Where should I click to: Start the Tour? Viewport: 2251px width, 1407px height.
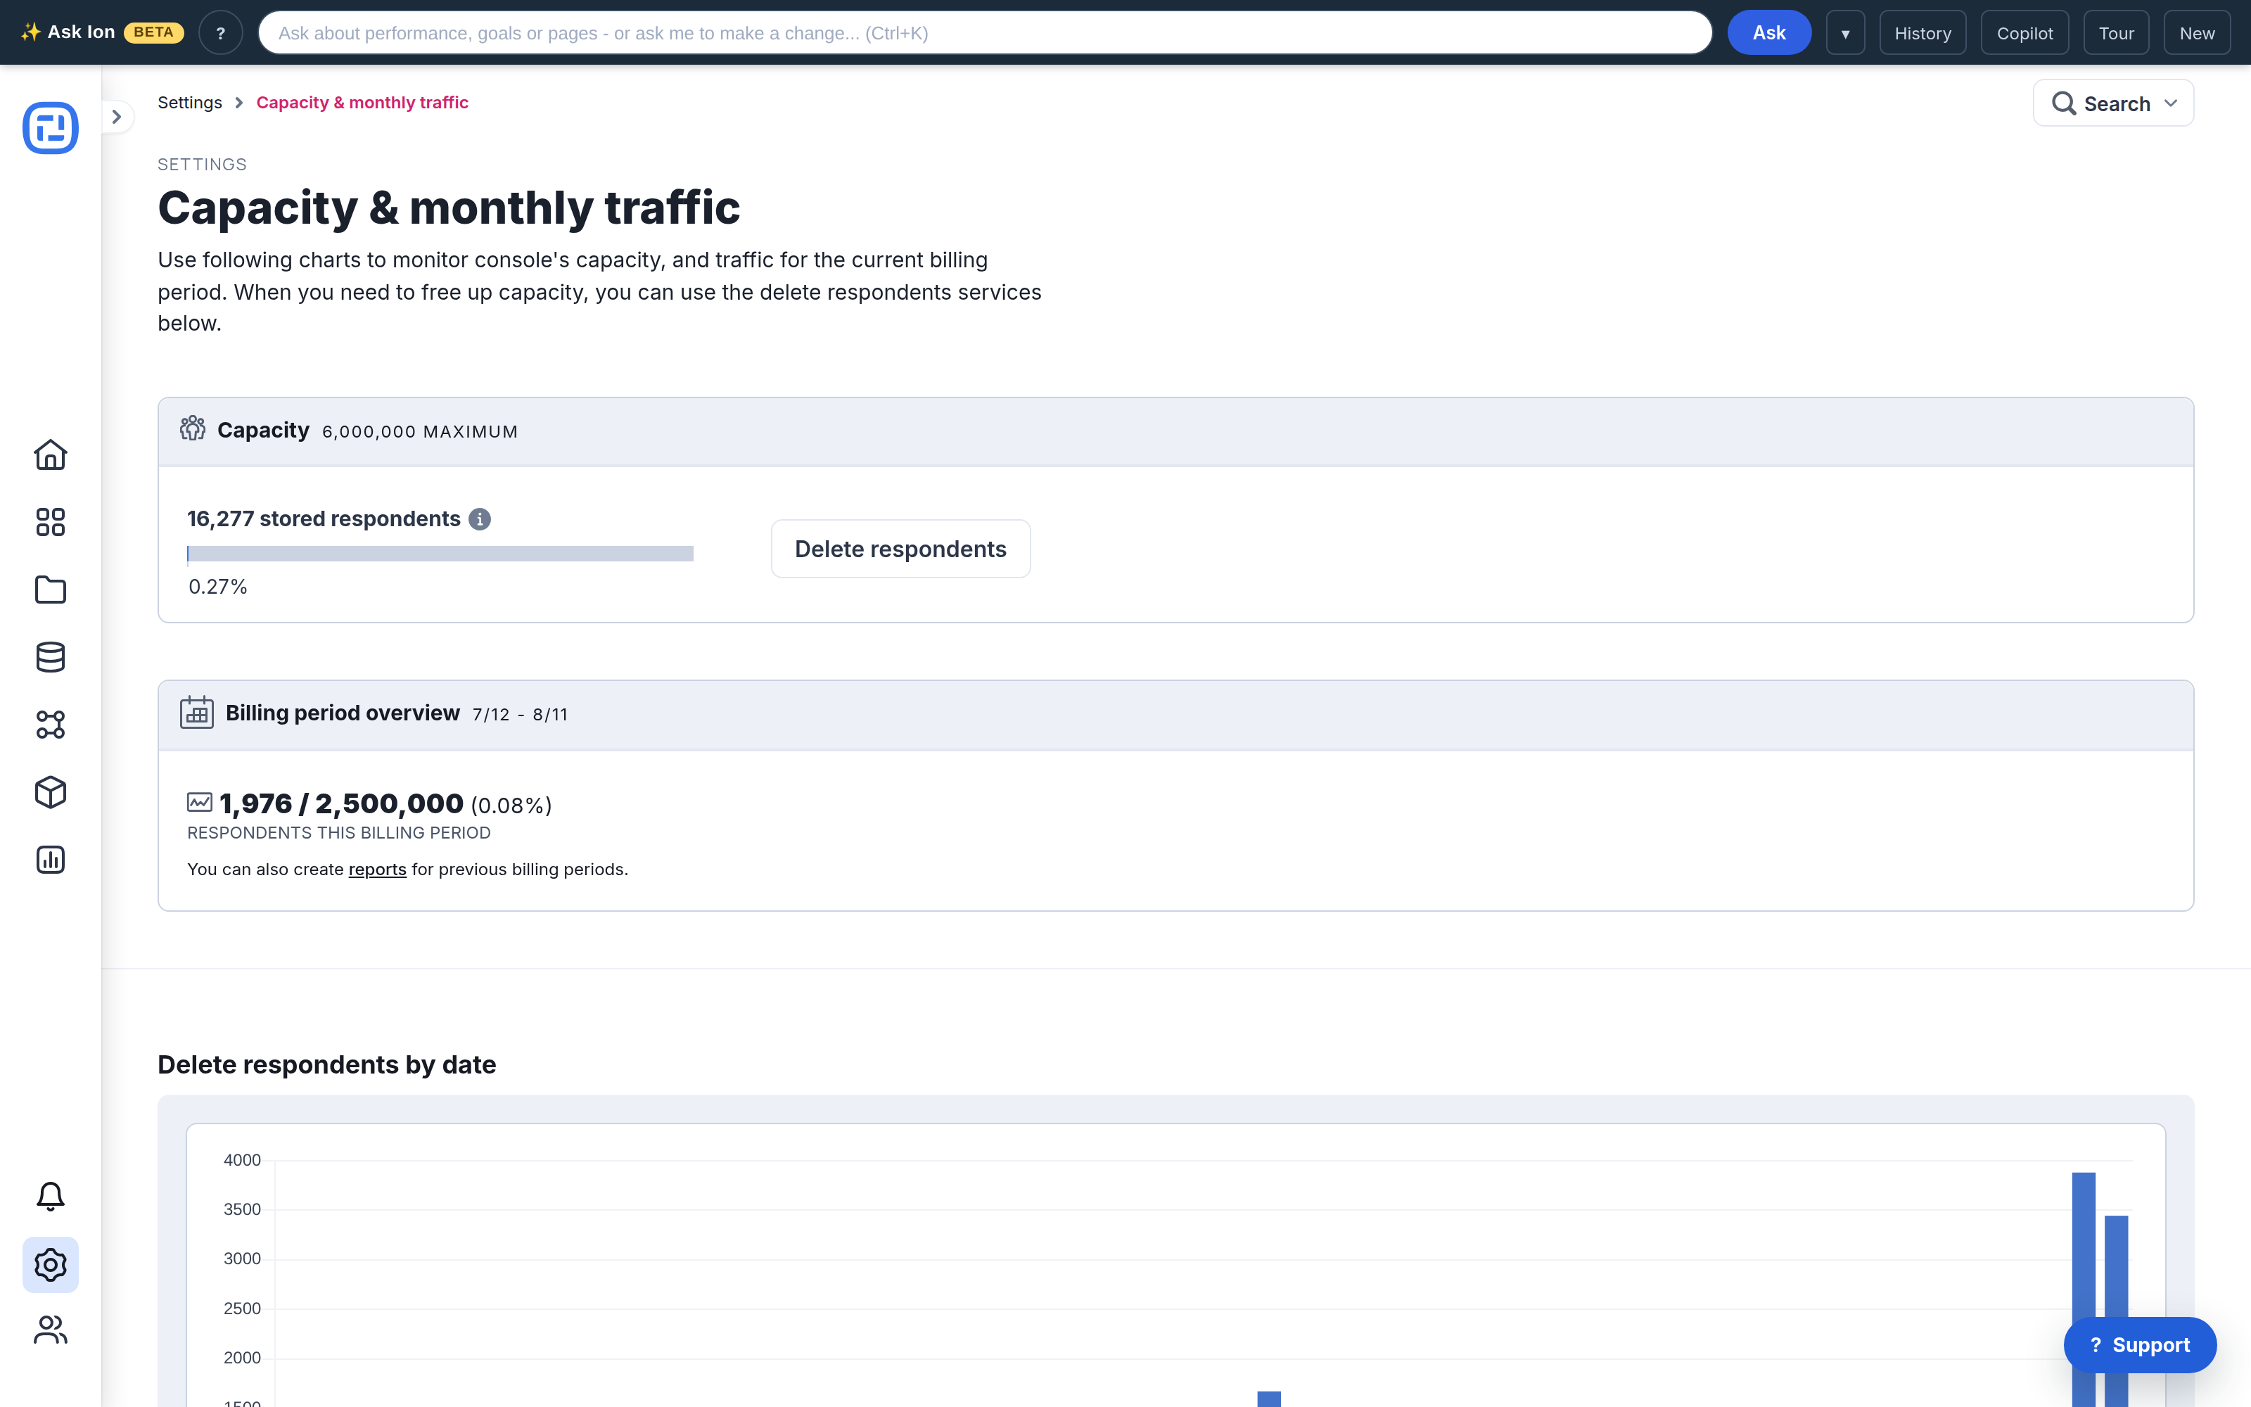[2116, 32]
